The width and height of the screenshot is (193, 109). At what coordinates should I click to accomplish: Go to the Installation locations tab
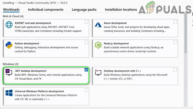(x=121, y=9)
